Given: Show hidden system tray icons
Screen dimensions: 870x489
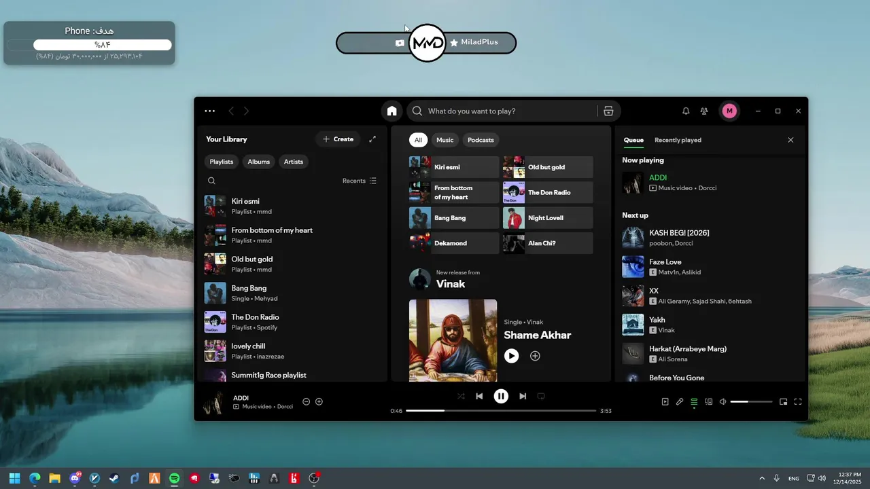Looking at the screenshot, I should tap(762, 478).
